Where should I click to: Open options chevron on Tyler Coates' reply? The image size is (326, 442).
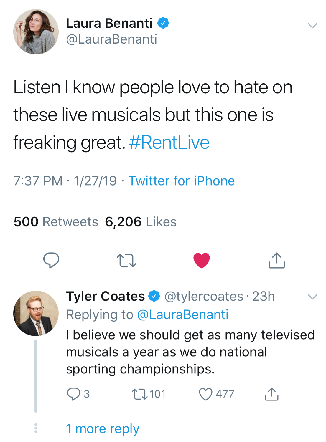click(x=312, y=297)
